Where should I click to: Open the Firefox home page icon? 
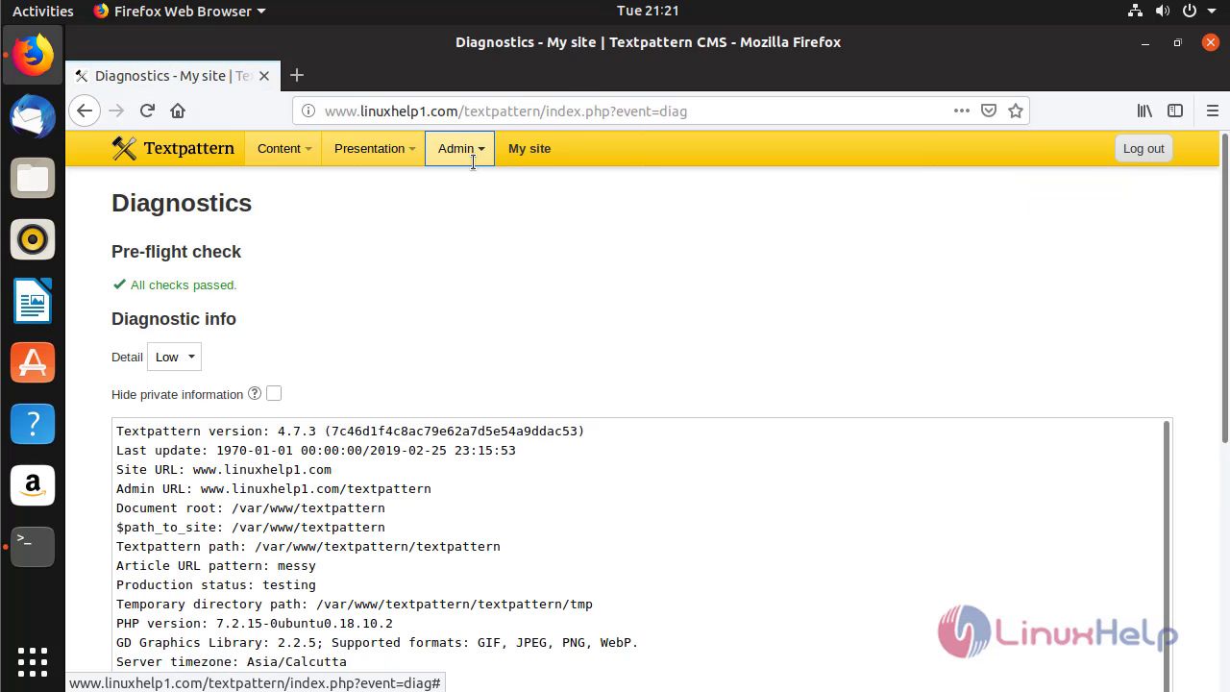[178, 111]
